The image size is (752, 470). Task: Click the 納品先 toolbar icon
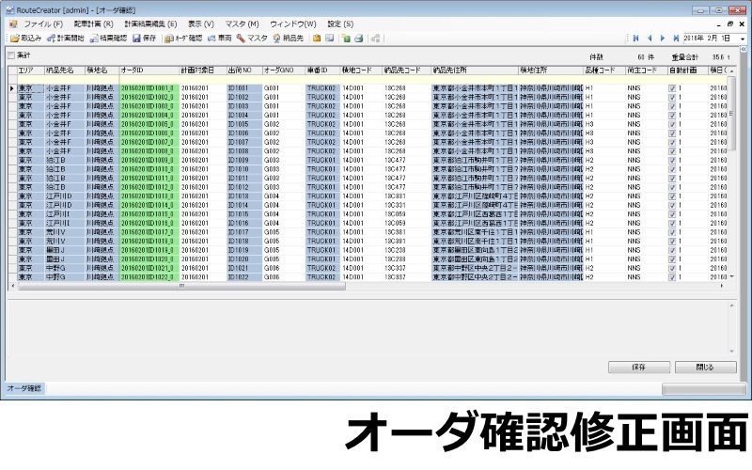click(x=288, y=39)
